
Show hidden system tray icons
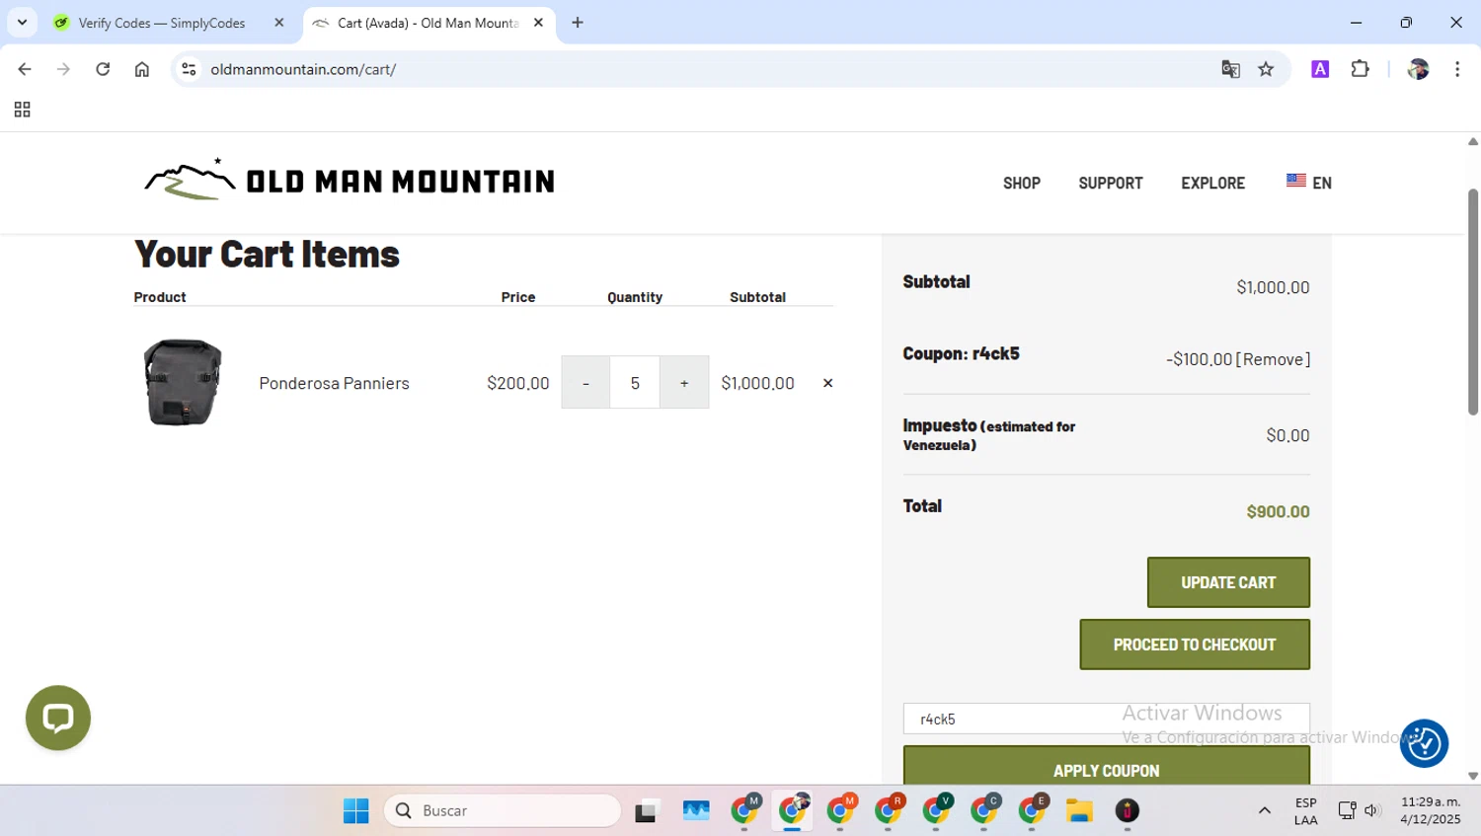click(1265, 810)
